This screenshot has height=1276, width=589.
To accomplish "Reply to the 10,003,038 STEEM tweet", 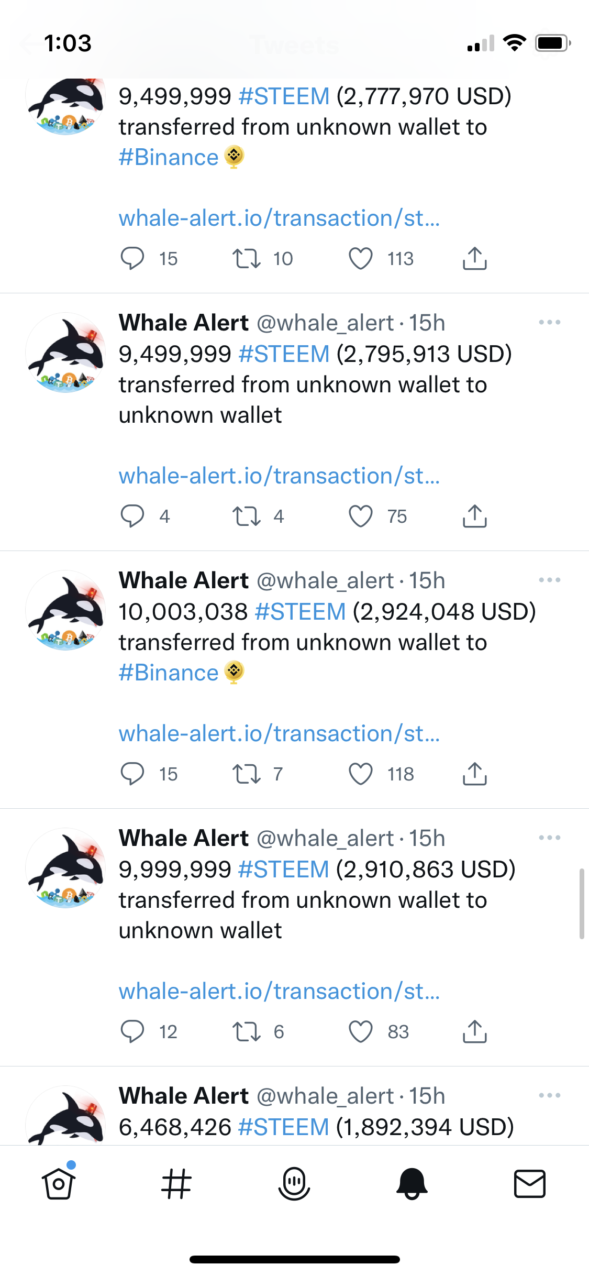I will [x=132, y=774].
